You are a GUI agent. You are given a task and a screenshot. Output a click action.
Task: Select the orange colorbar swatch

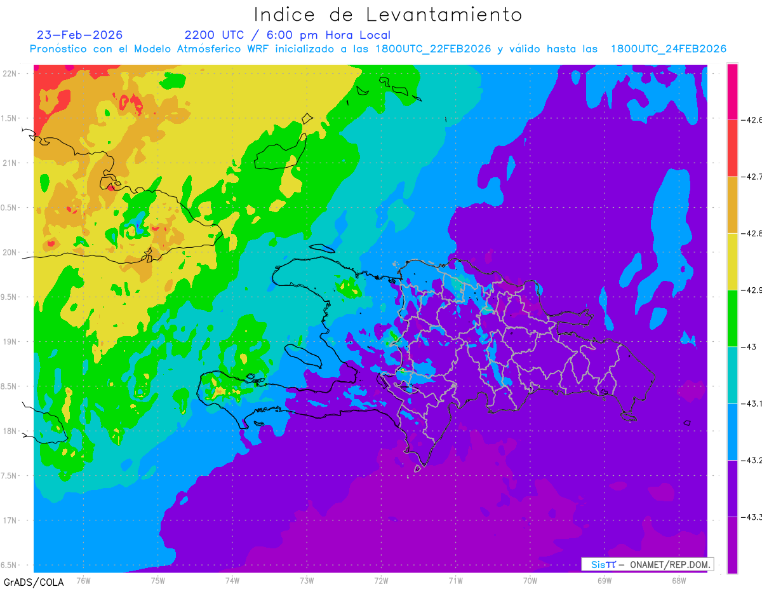click(x=732, y=205)
